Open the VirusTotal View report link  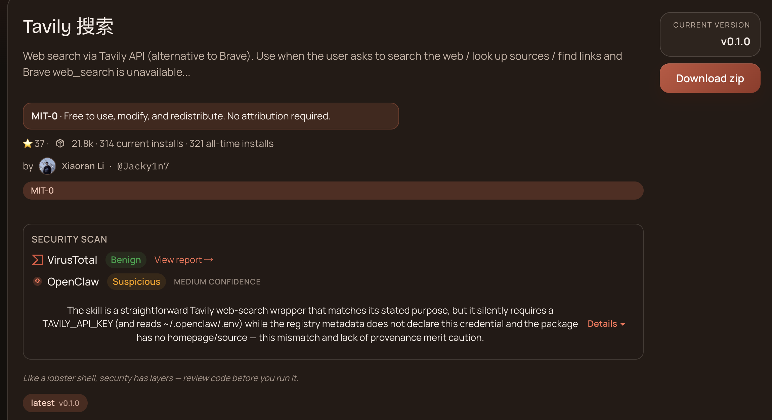click(x=184, y=260)
